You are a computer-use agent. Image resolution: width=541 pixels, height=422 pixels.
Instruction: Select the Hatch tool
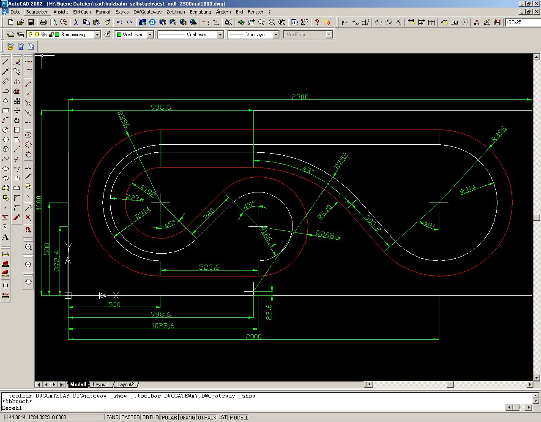click(5, 217)
